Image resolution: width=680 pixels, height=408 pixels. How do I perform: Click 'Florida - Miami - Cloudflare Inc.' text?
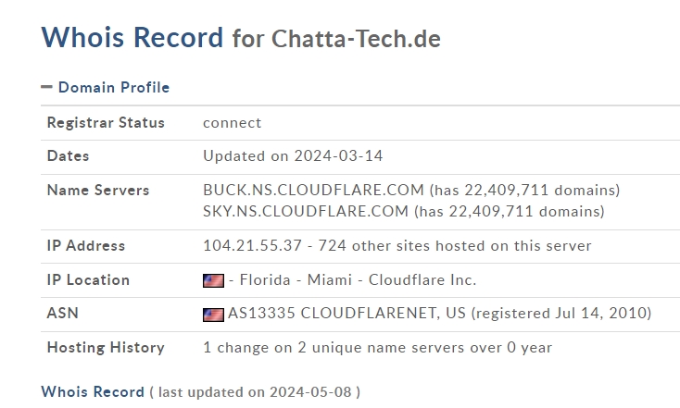(x=358, y=279)
